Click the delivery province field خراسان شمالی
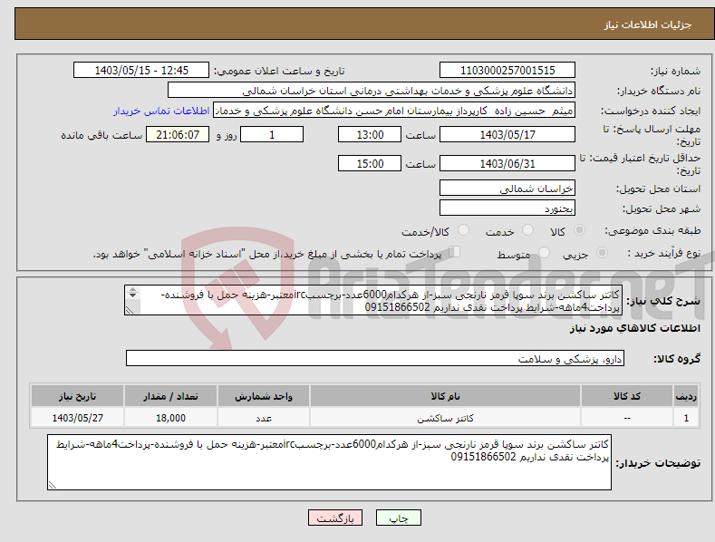715x542 pixels. pyautogui.click(x=507, y=188)
